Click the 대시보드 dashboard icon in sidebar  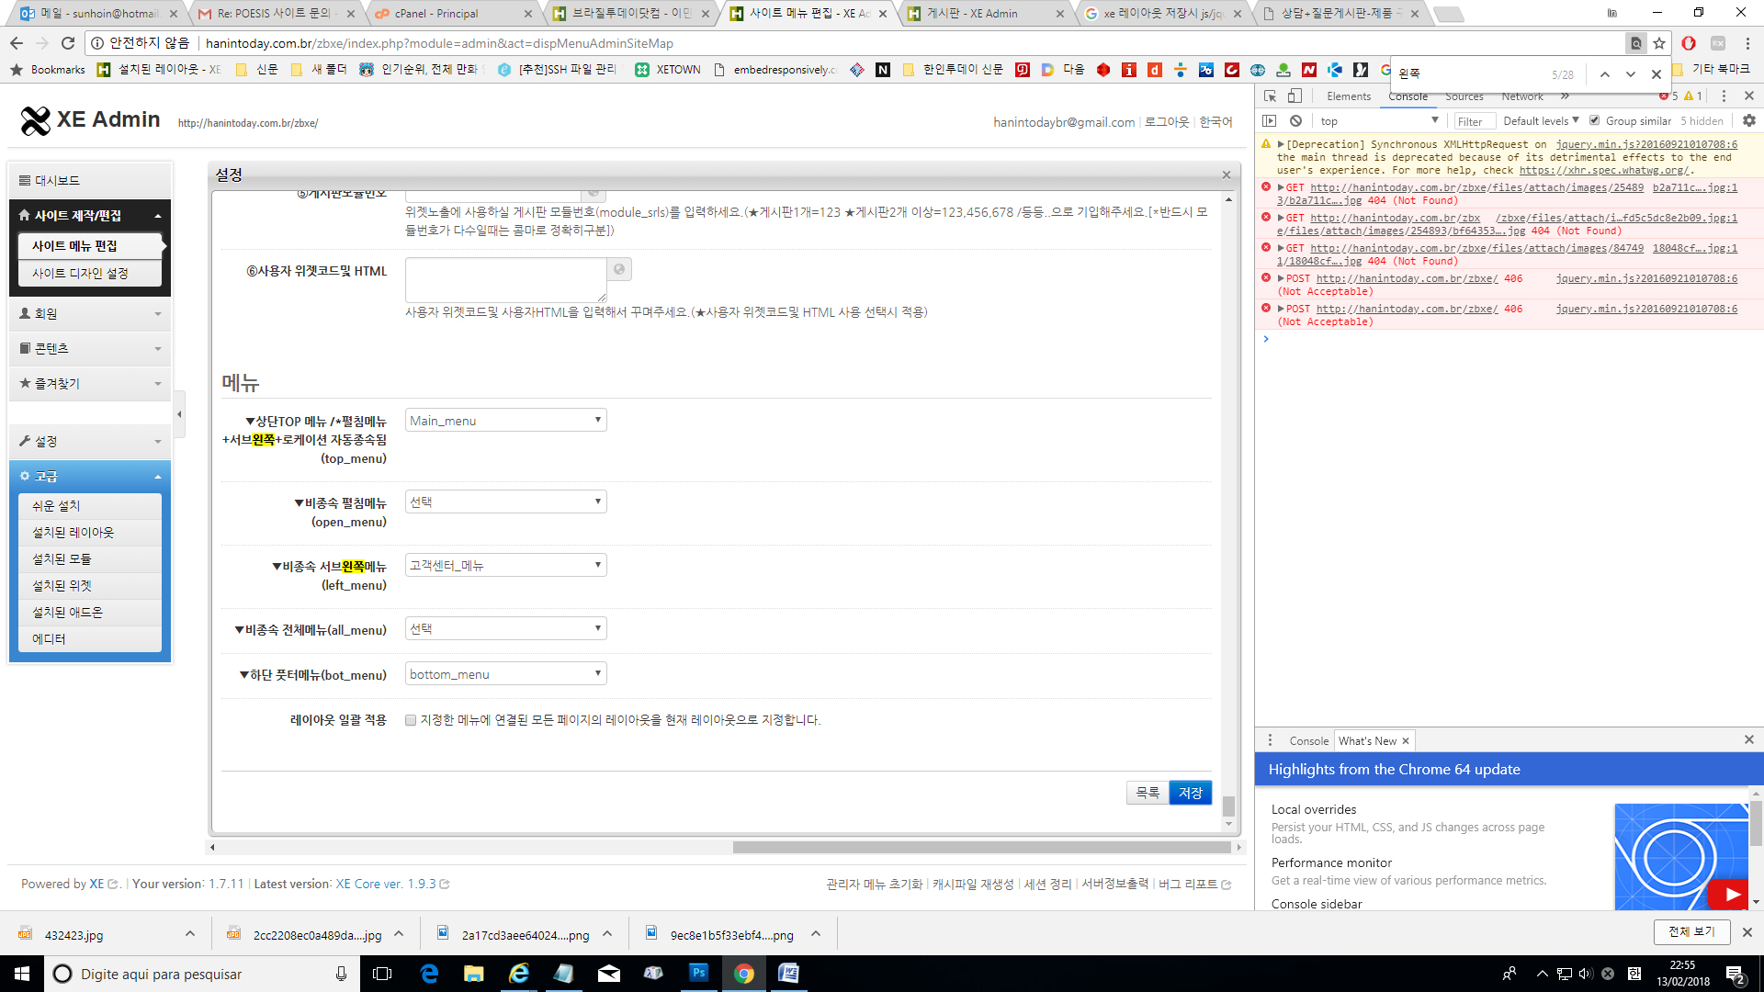pyautogui.click(x=25, y=179)
